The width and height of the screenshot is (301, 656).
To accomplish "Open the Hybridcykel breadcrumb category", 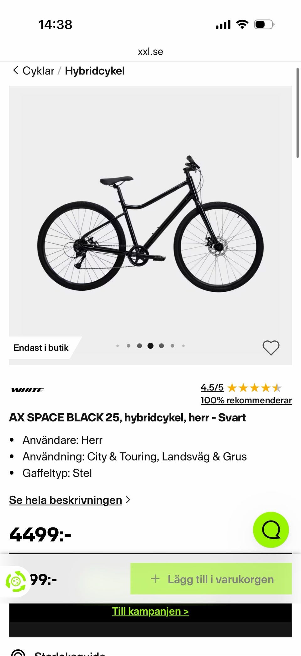I will point(95,71).
